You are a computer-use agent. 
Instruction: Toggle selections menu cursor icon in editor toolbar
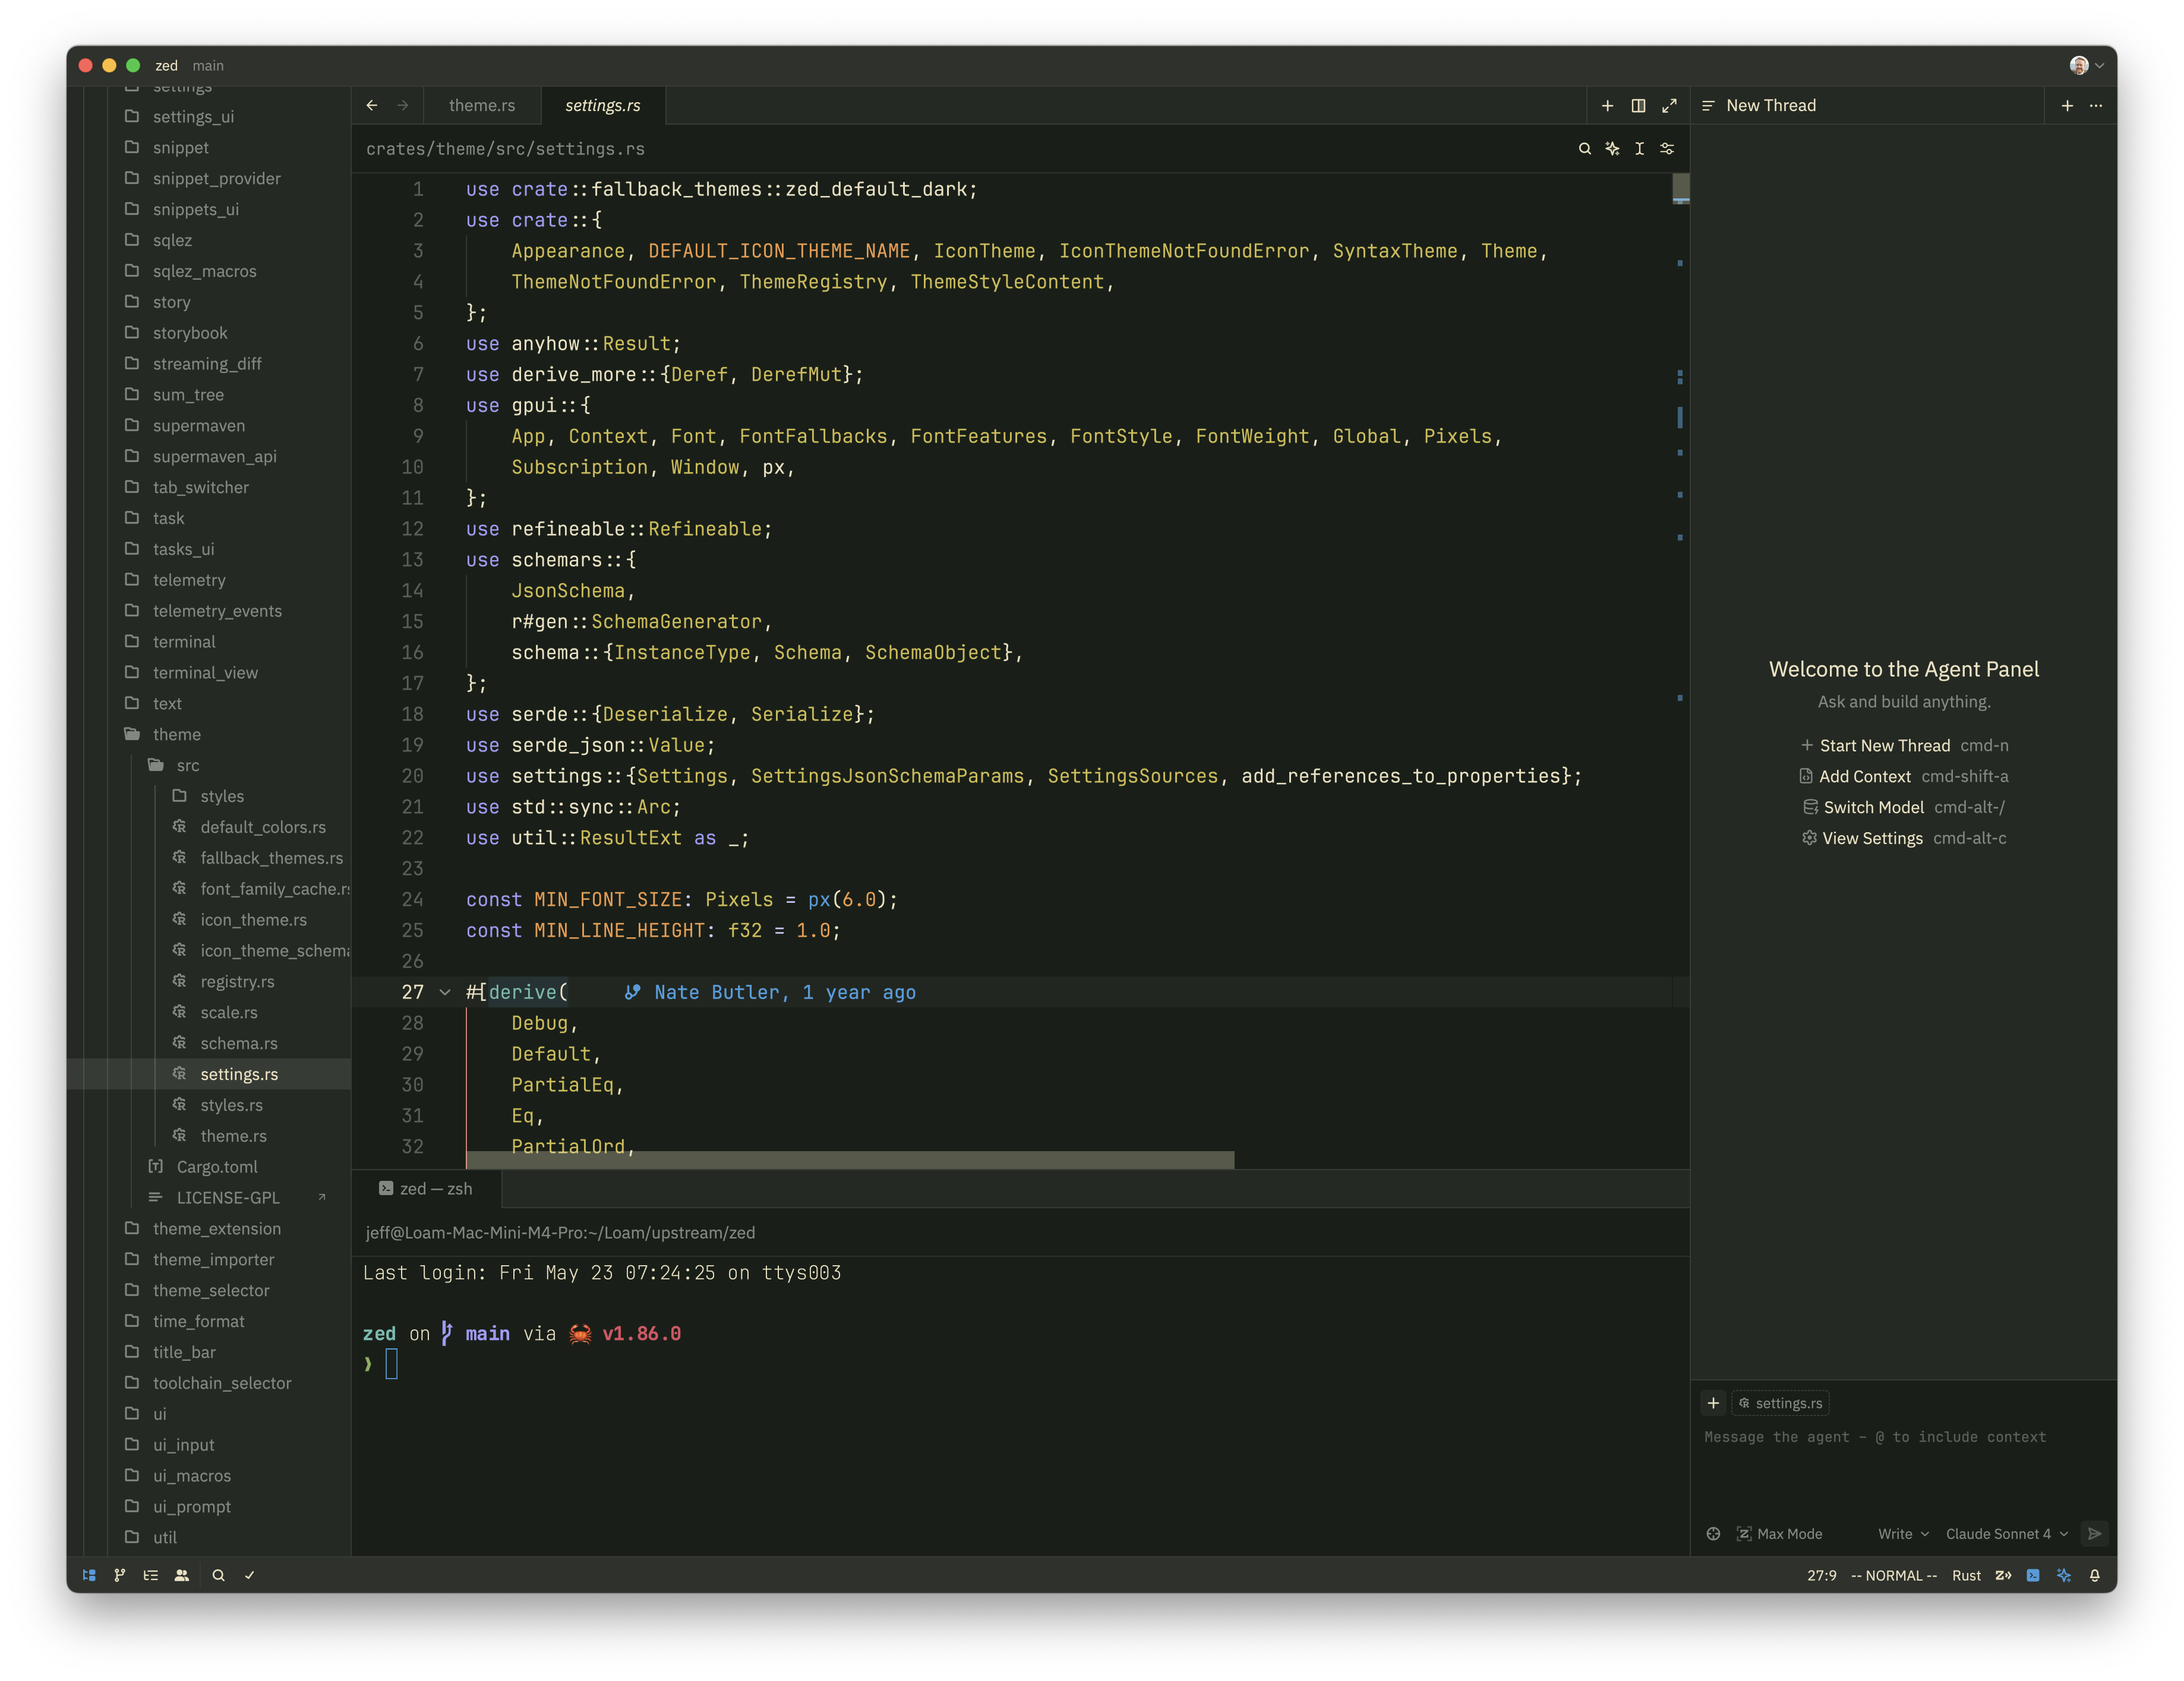1640,148
